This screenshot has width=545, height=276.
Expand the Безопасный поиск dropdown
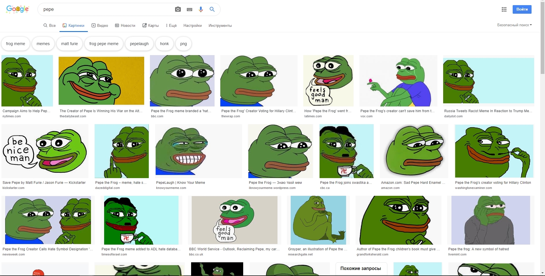pyautogui.click(x=514, y=25)
